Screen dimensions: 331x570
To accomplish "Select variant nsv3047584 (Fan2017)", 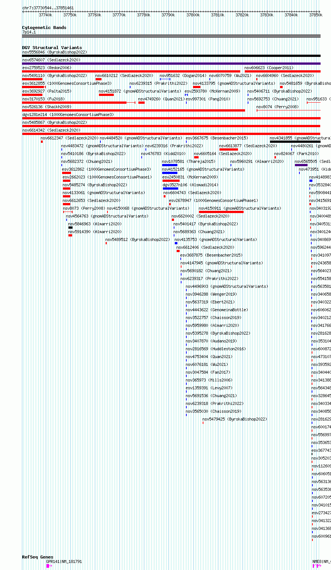I will (208, 372).
